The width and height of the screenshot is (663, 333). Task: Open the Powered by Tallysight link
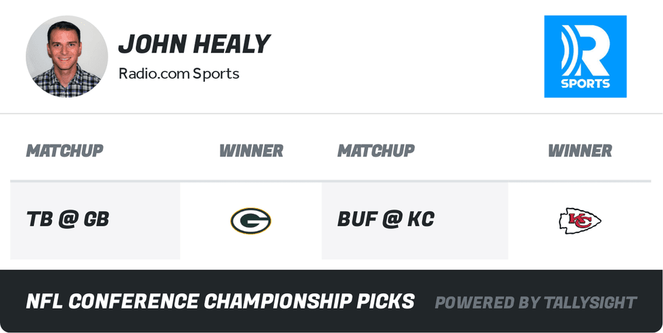pos(535,303)
